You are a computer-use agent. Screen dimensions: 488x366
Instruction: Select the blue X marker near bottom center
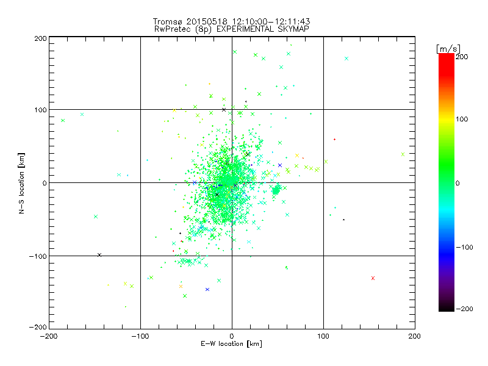pos(207,289)
